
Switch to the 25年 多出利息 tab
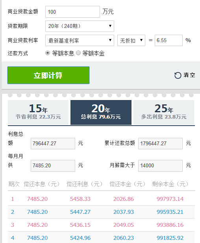point(164,112)
